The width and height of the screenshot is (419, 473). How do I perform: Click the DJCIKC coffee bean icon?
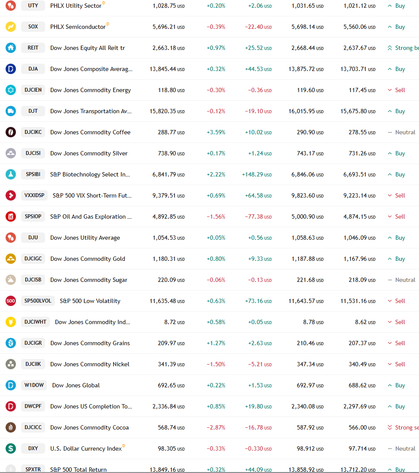click(11, 132)
